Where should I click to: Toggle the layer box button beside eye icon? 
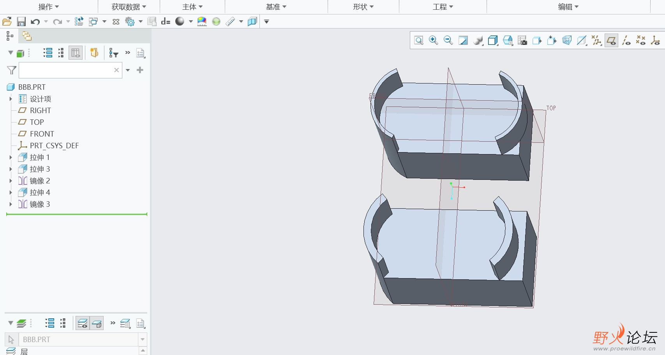(97, 323)
